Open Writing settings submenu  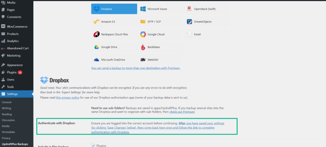6,108
